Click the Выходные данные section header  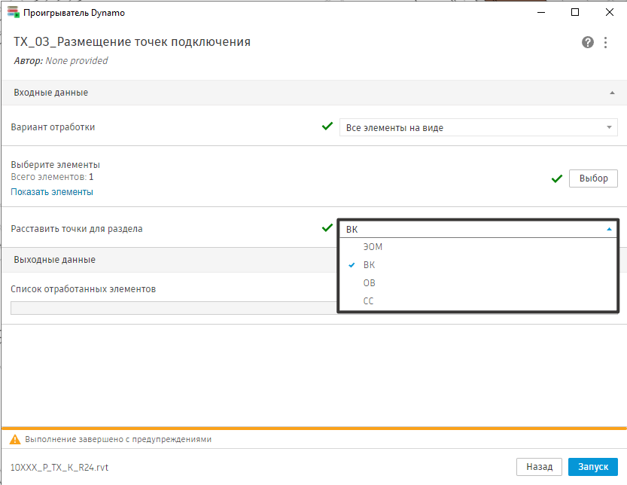click(54, 260)
